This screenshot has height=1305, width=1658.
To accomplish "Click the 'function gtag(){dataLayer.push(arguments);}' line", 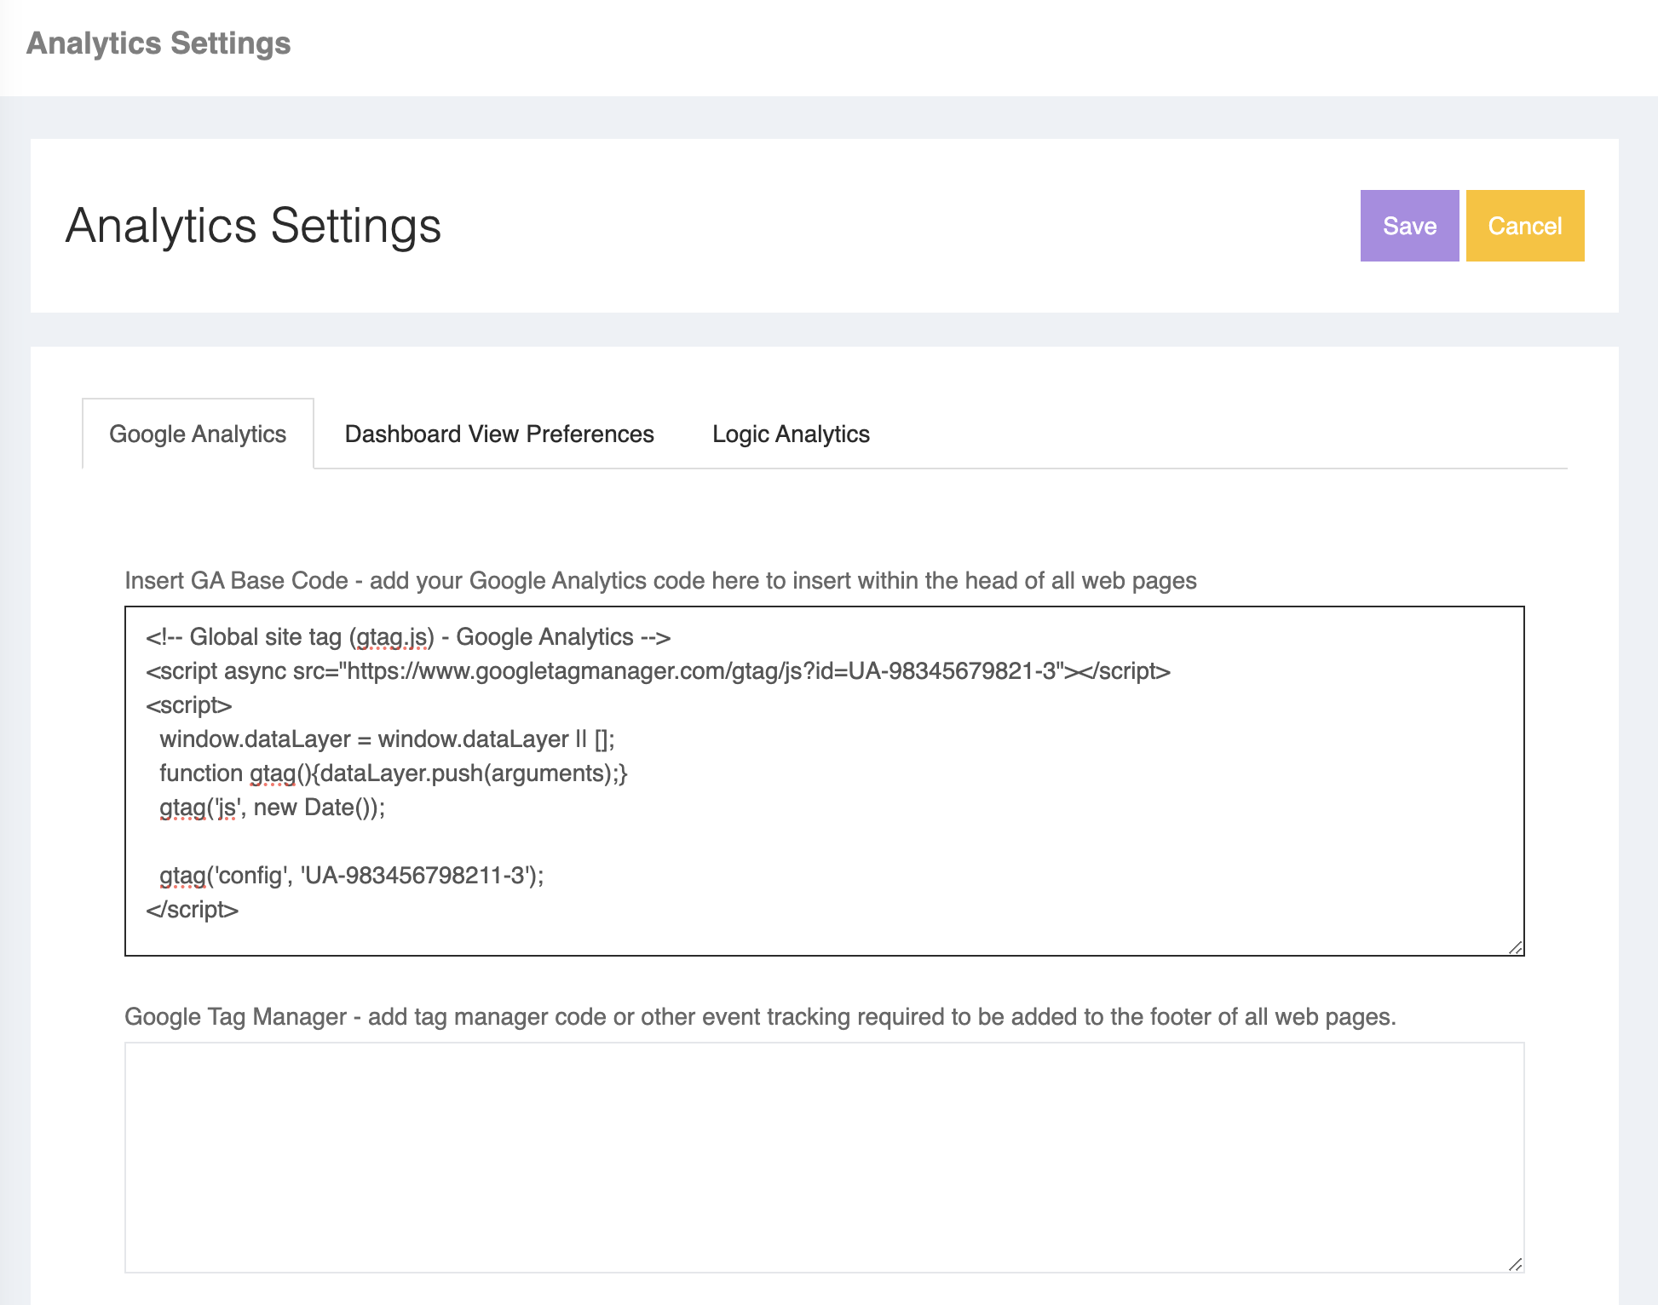I will (393, 773).
